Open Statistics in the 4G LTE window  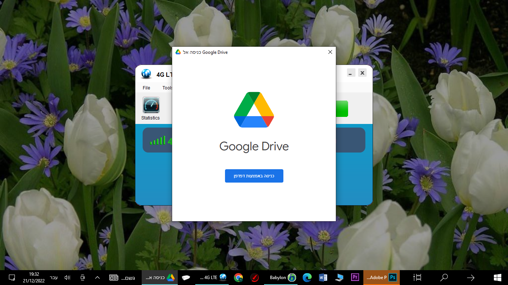tap(151, 108)
